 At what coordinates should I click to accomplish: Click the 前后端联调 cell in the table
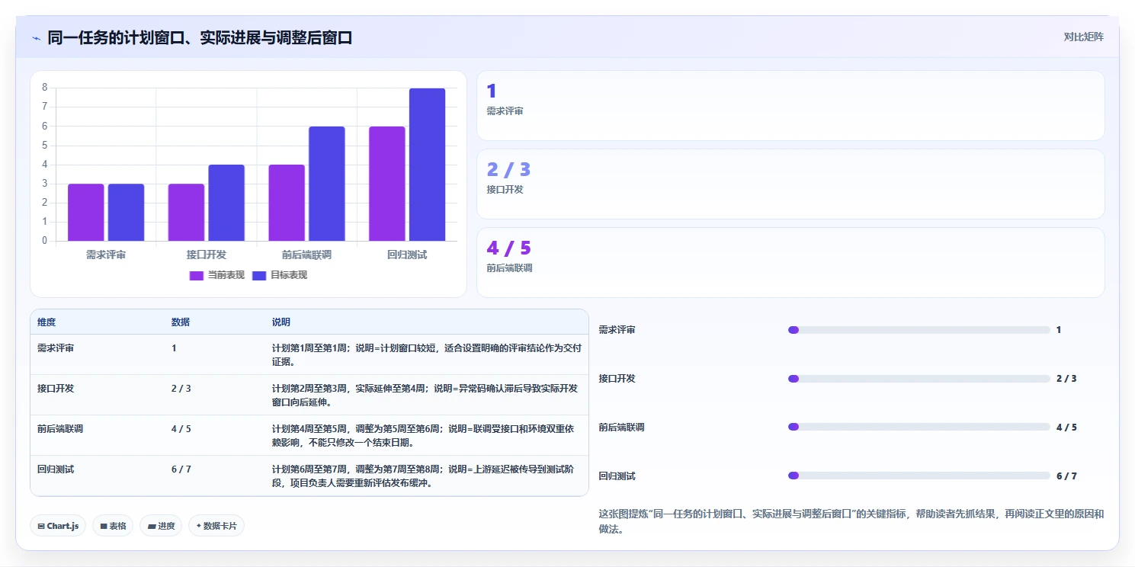click(60, 429)
